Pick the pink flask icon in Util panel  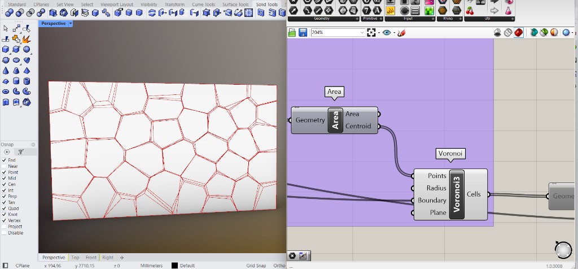coord(509,11)
